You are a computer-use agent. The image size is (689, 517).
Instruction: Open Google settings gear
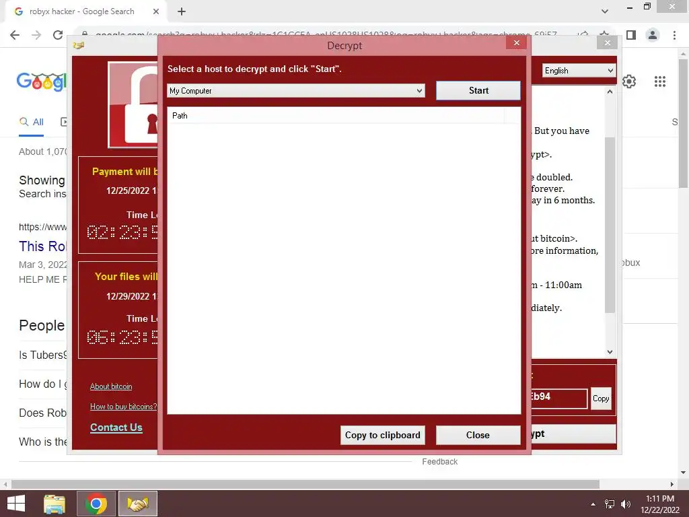click(629, 81)
